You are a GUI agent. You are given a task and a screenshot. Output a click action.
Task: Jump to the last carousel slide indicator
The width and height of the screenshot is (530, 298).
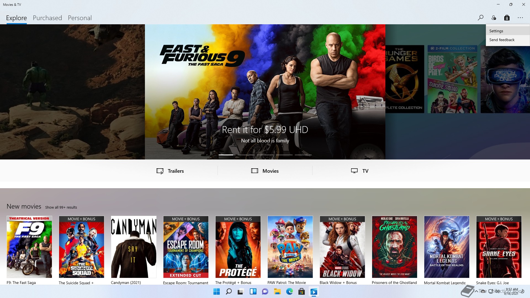[x=303, y=155]
